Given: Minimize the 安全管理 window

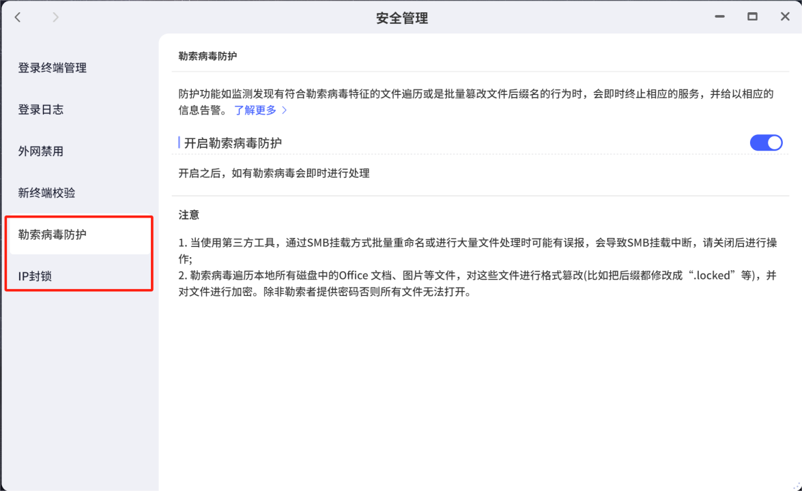Looking at the screenshot, I should (x=719, y=17).
